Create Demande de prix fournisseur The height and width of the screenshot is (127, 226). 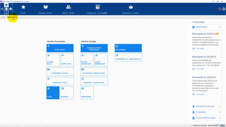(94, 48)
